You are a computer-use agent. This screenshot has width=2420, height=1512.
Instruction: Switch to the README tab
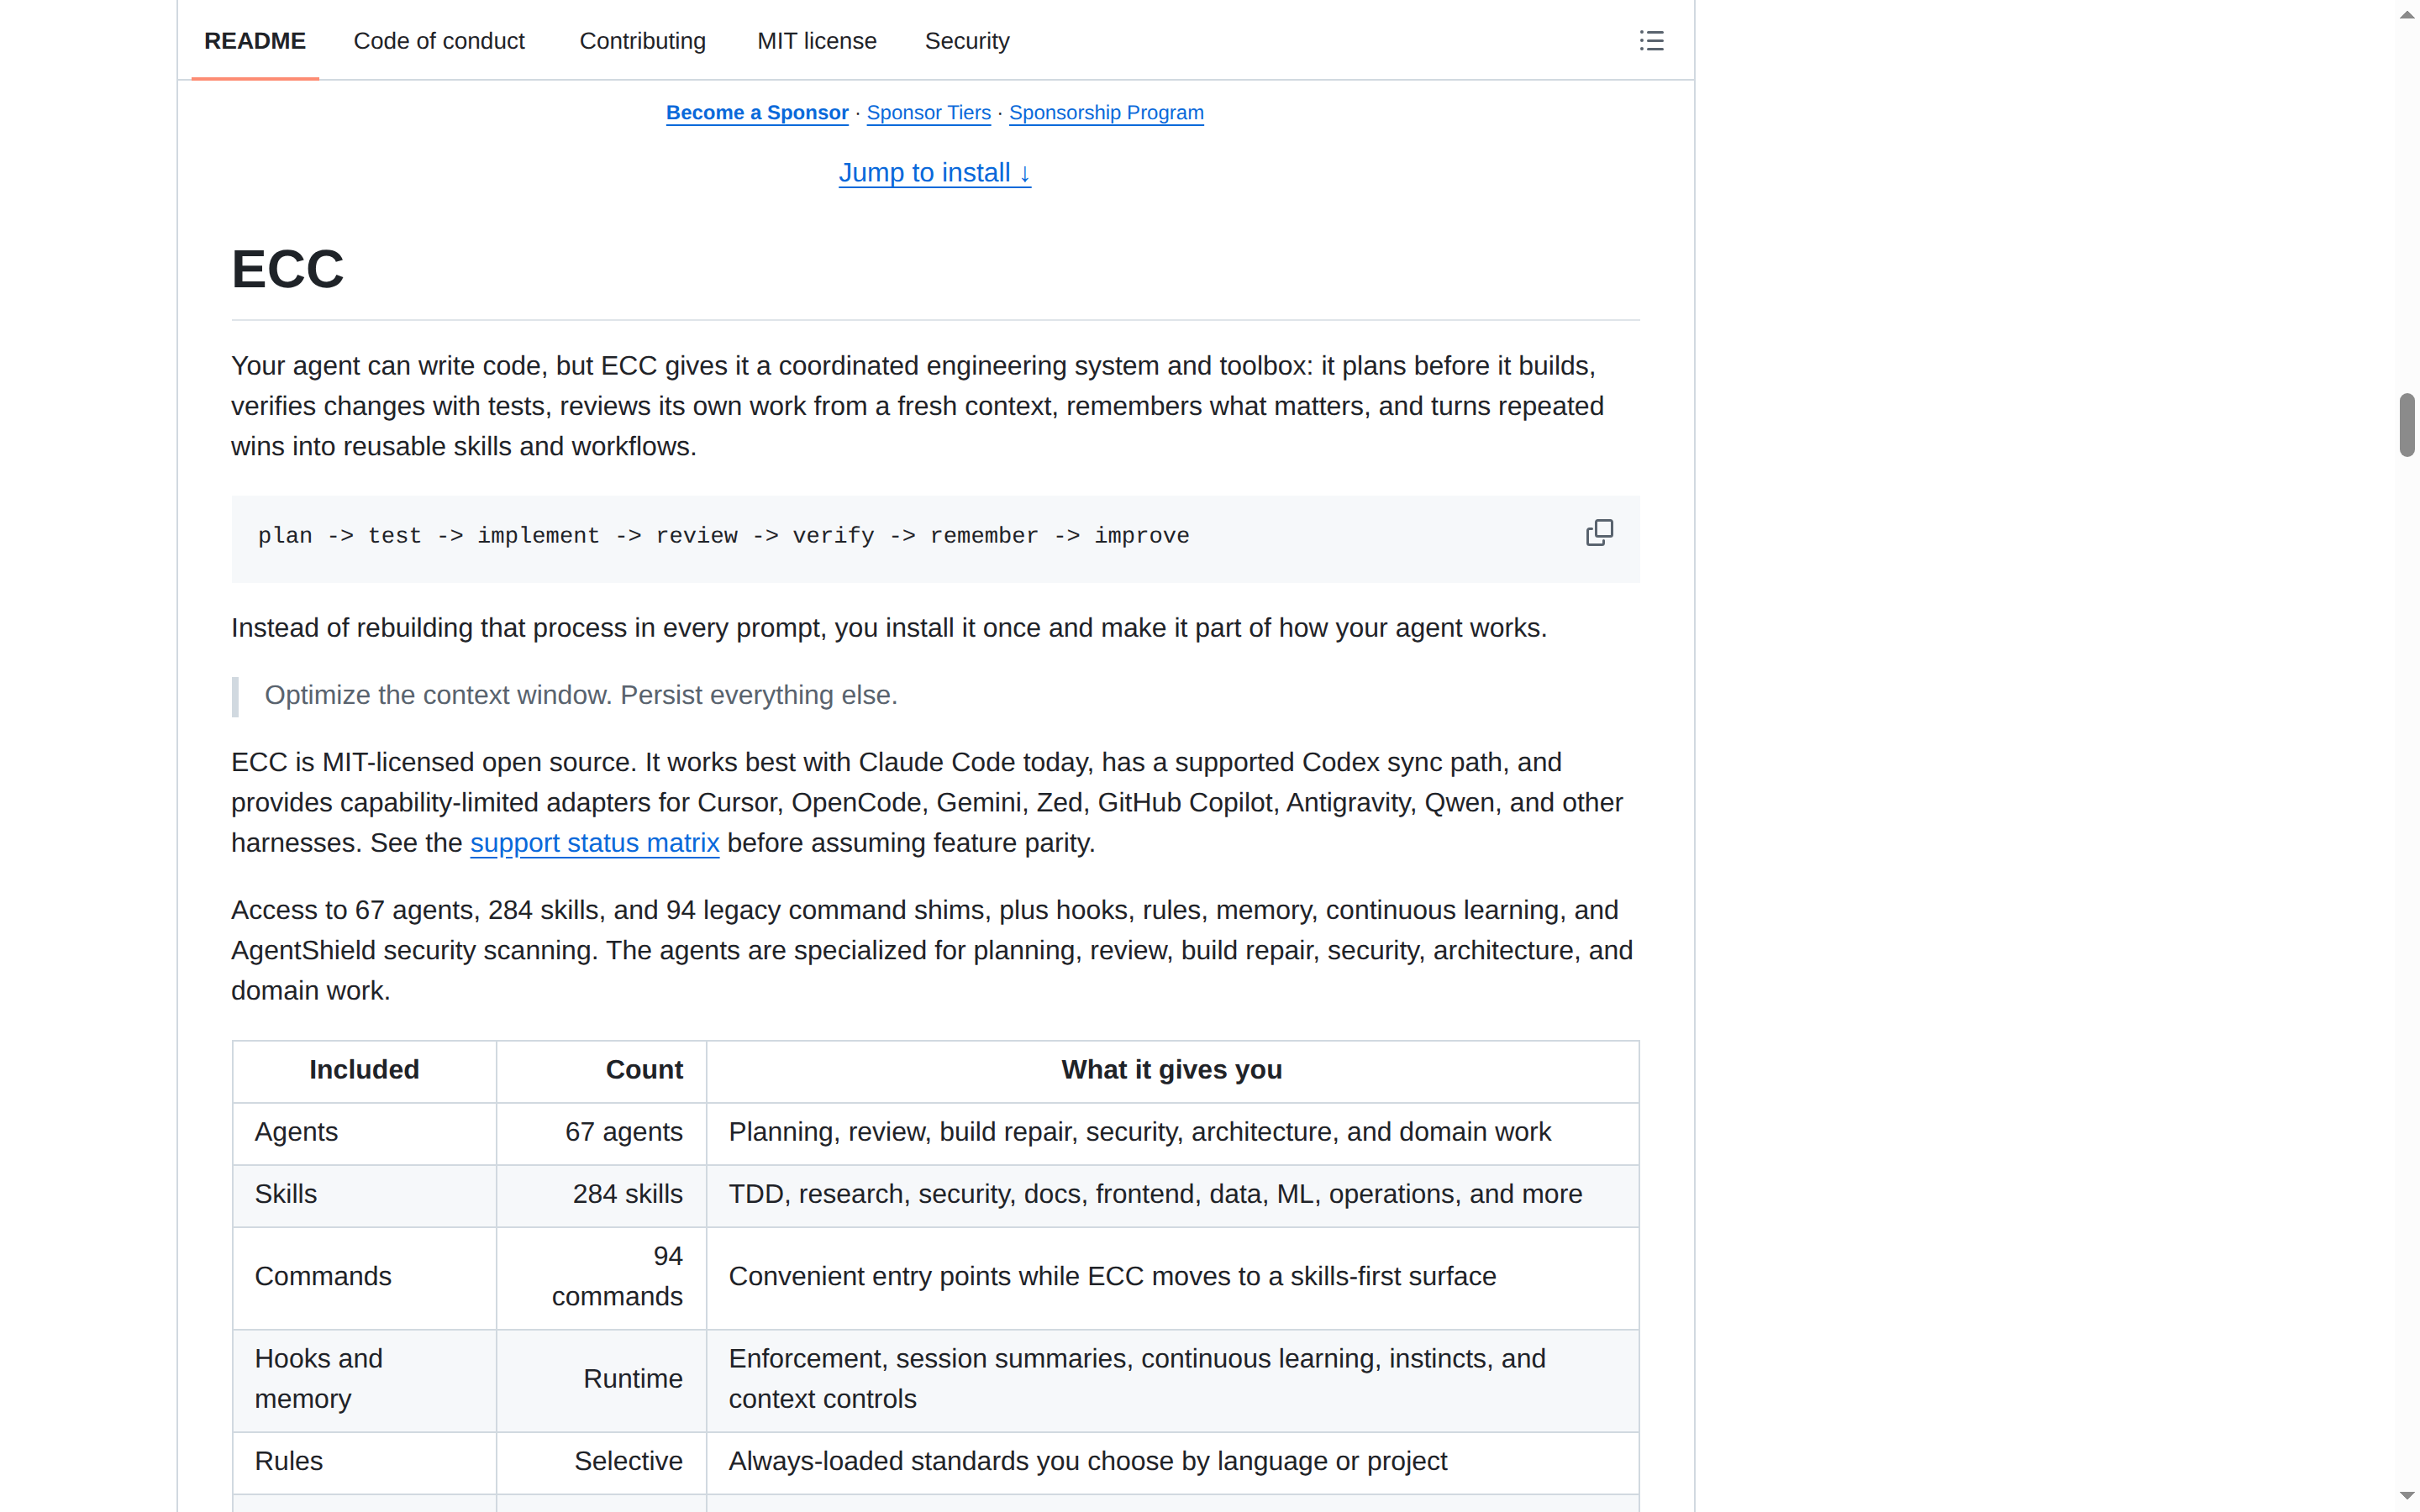255,41
